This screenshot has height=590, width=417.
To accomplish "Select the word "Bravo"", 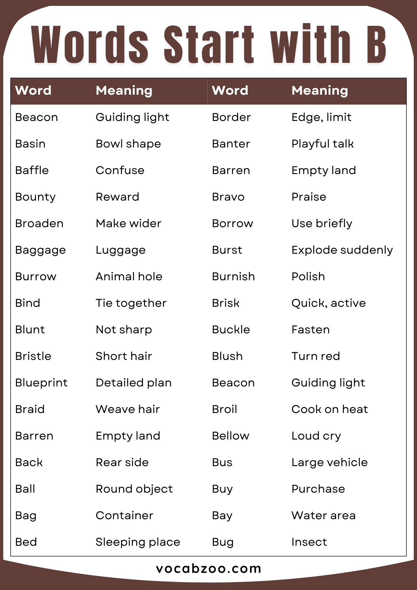I will pos(228,197).
